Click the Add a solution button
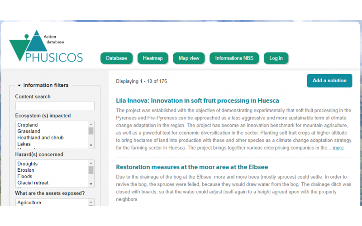 [x=329, y=80]
